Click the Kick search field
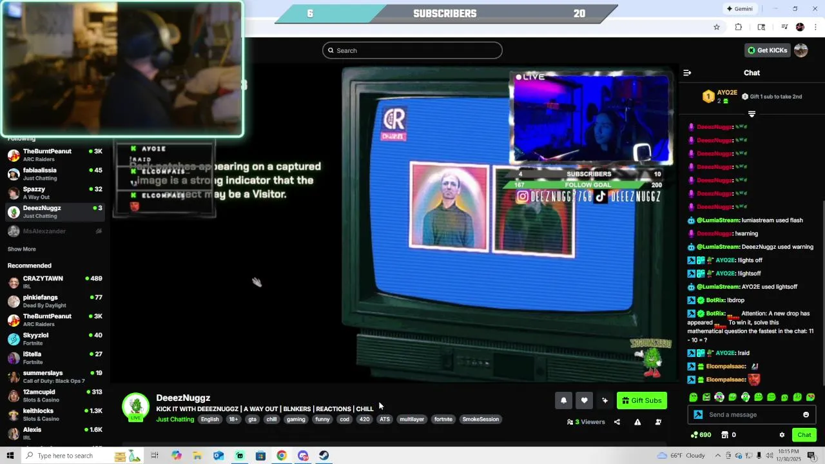 coord(412,50)
